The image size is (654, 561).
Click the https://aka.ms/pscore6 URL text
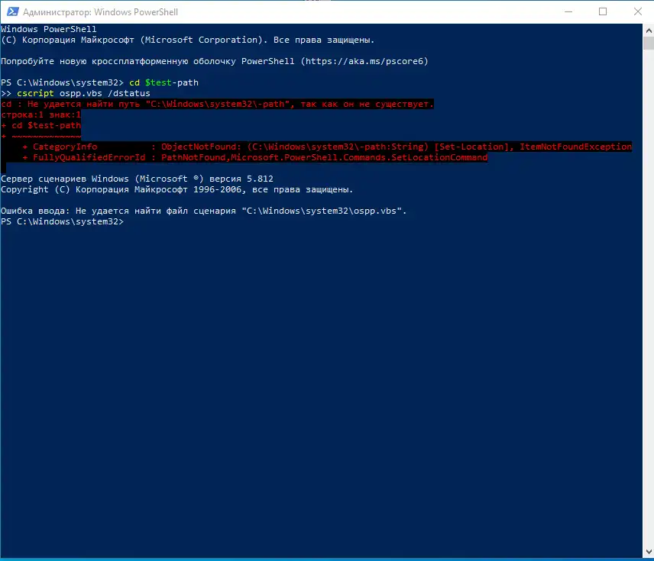point(364,61)
